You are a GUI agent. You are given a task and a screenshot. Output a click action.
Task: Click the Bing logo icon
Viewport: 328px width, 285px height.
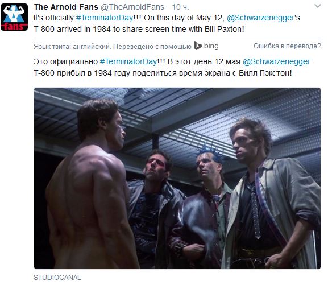(198, 46)
